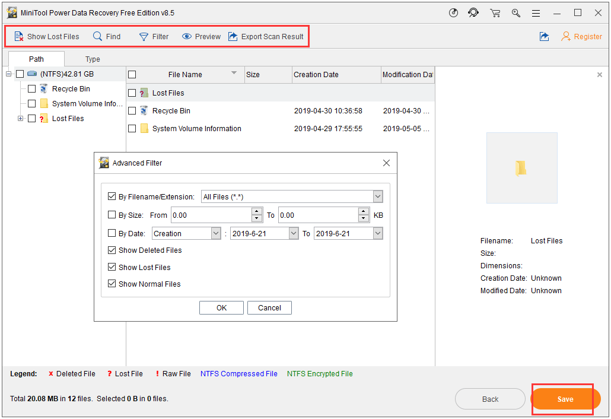Toggle By Filename/Extension checkbox
This screenshot has height=419, width=611.
pyautogui.click(x=112, y=196)
